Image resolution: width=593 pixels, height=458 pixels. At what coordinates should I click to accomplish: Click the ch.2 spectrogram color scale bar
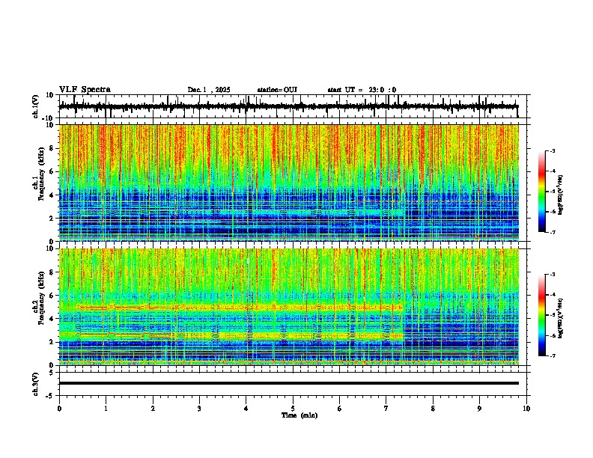tap(541, 315)
